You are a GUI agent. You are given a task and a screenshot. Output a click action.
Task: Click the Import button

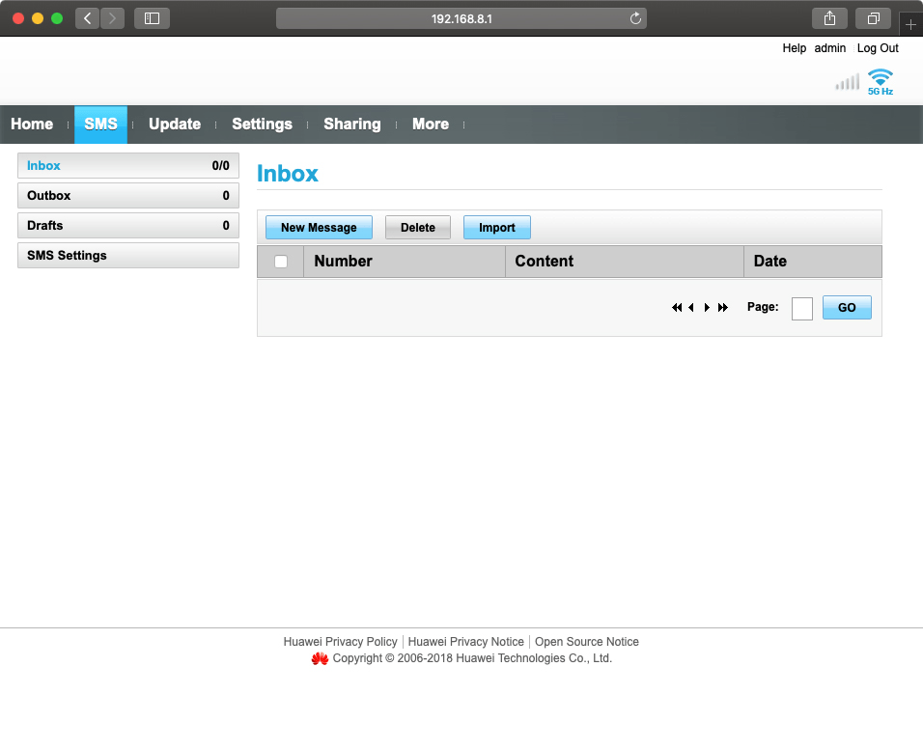[496, 227]
